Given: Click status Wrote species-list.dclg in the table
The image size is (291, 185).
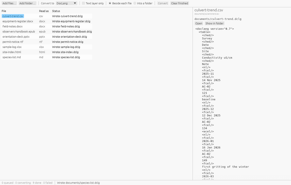Looking at the screenshot, I should point(66,57).
